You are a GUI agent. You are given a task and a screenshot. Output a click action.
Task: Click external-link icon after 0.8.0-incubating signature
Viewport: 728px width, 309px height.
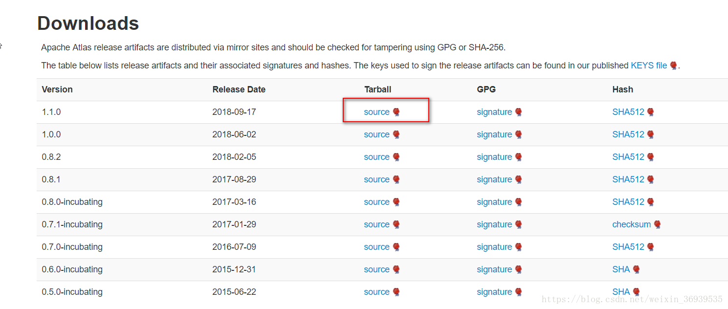coord(518,202)
